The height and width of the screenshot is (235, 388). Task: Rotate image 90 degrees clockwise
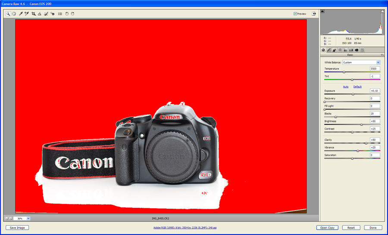[72, 14]
